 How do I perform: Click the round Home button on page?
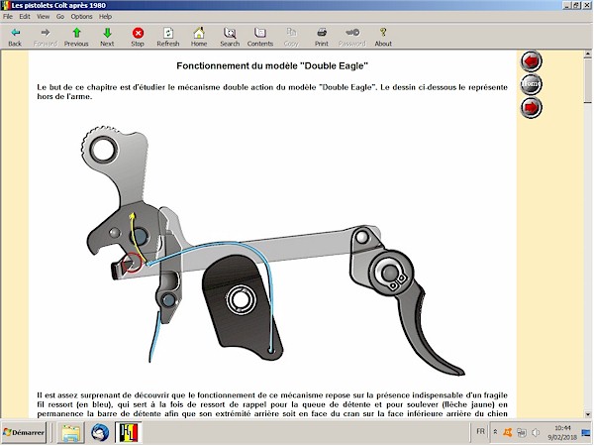tap(532, 84)
